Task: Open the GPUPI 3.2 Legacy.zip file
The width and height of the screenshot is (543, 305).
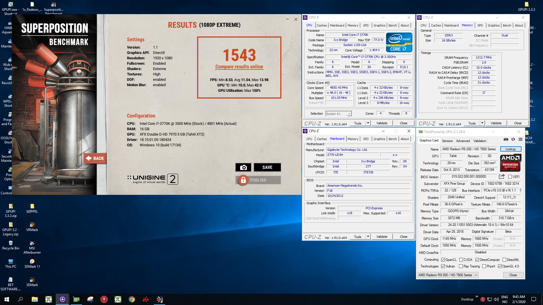Action: pos(11,229)
